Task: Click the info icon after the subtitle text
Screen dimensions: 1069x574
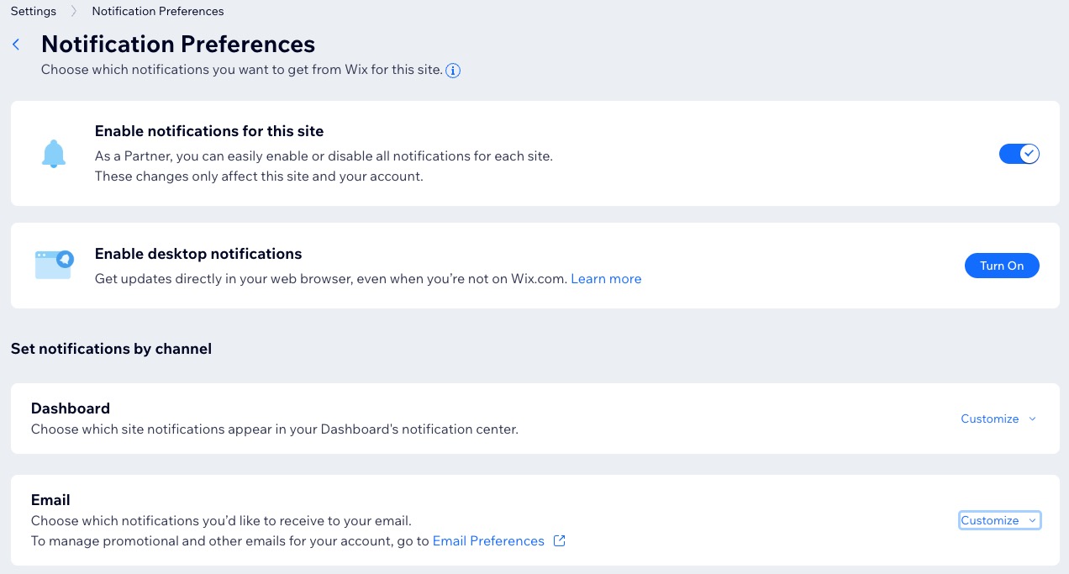Action: (453, 71)
